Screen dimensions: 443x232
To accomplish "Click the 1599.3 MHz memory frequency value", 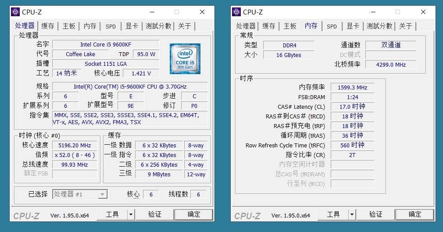I will (352, 88).
